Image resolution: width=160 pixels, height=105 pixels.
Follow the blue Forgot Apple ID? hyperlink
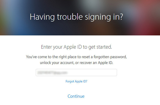pos(76,81)
